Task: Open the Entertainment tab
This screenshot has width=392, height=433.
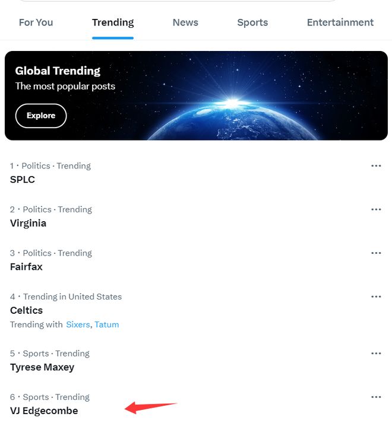Action: pos(340,23)
